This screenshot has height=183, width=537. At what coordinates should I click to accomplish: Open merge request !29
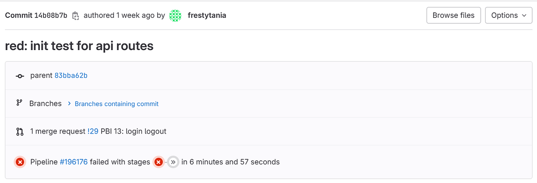pos(94,131)
